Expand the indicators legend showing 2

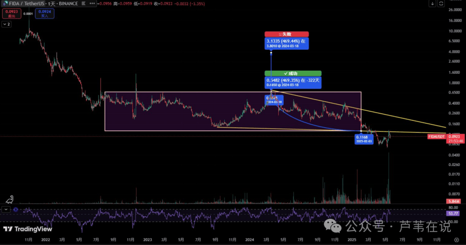coord(6,24)
